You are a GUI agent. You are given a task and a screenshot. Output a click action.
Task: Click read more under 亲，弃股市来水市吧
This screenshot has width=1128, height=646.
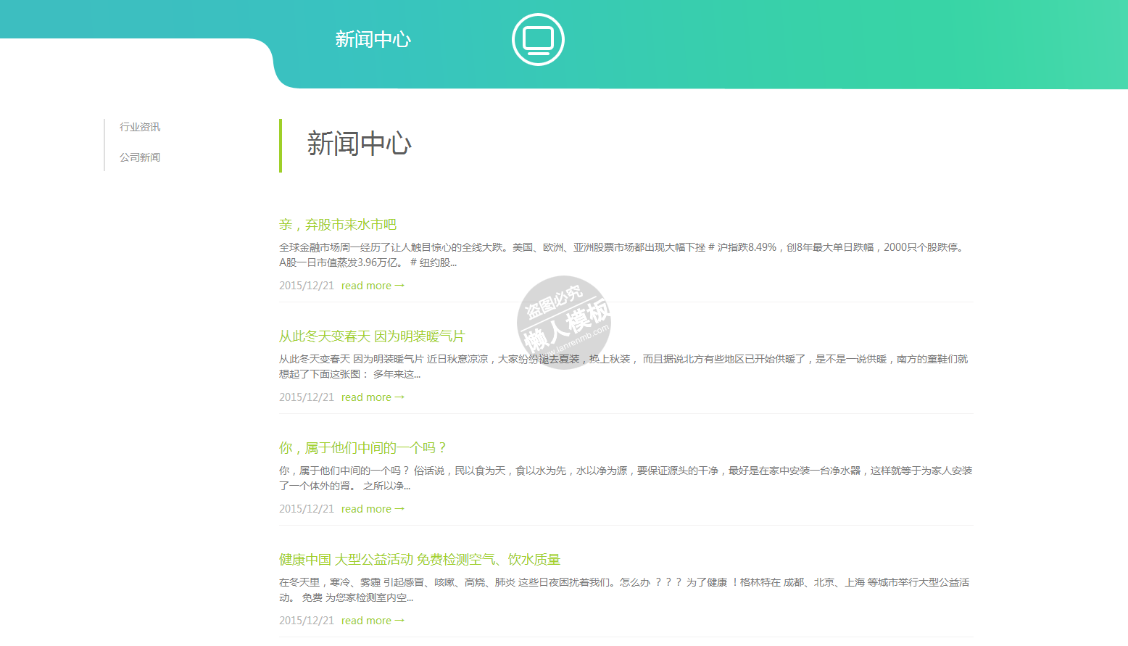373,286
